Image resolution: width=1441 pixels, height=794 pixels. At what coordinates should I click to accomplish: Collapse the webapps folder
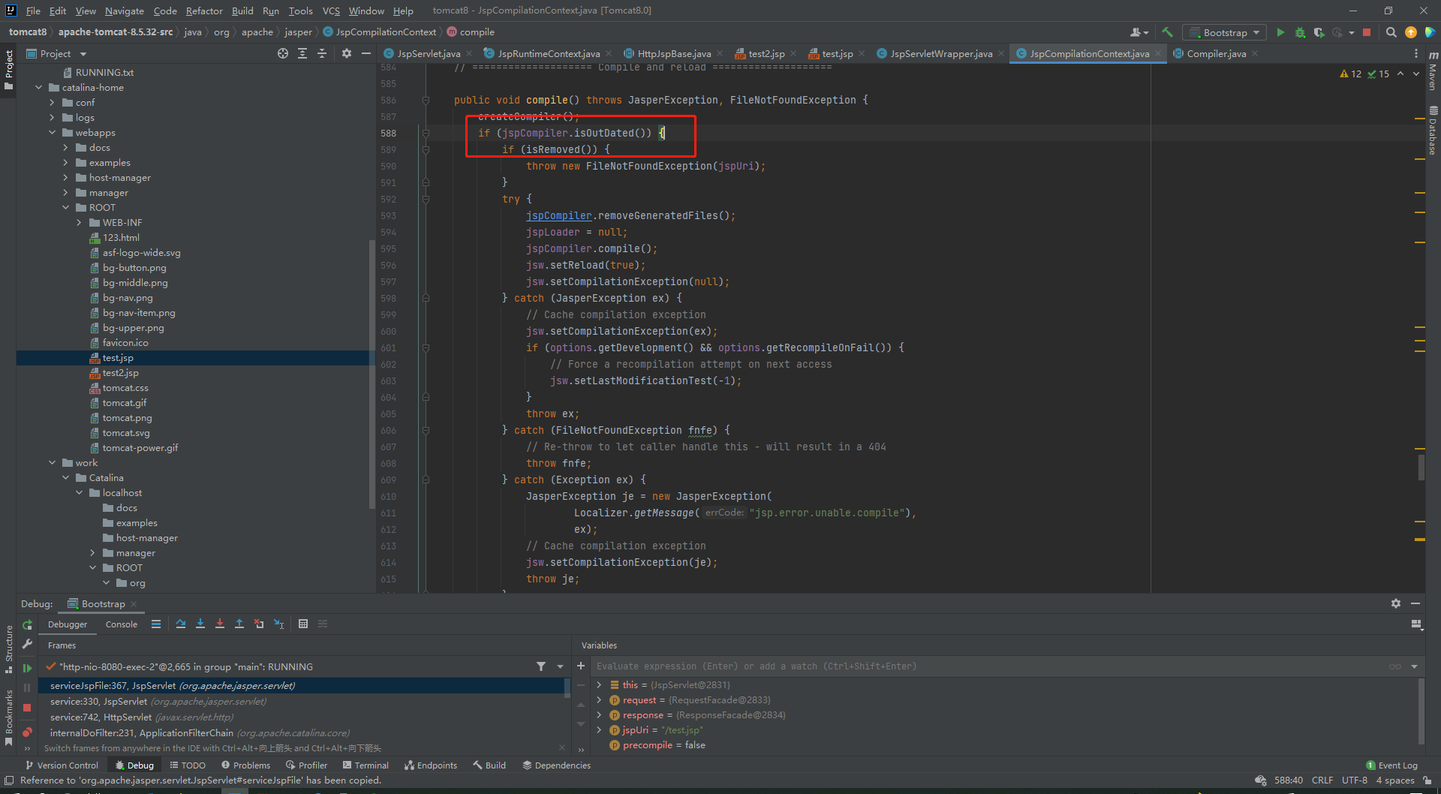pos(53,133)
